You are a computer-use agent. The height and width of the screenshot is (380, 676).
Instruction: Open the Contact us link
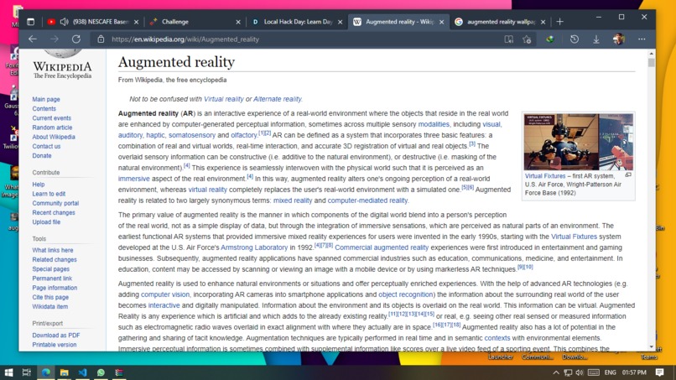coord(46,147)
